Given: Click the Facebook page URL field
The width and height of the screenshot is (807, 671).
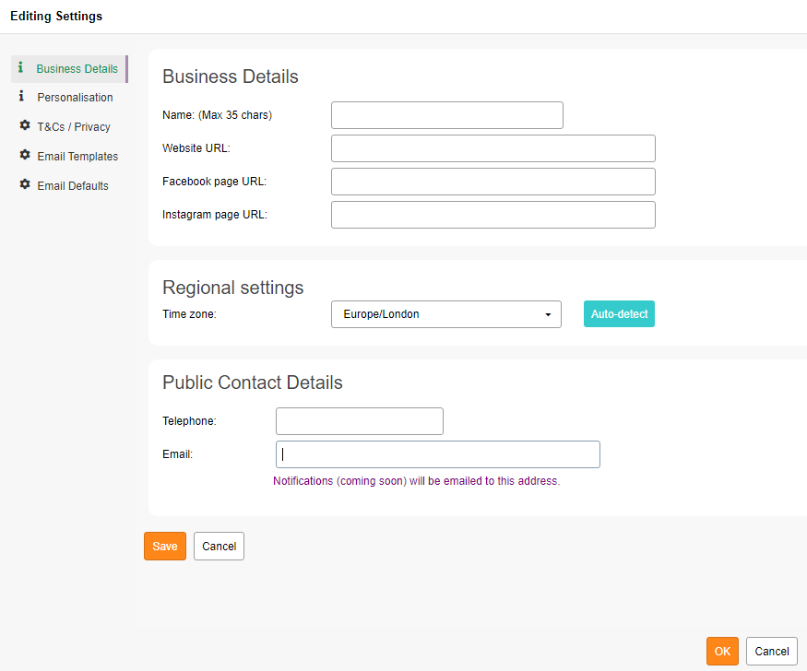Looking at the screenshot, I should pyautogui.click(x=493, y=182).
